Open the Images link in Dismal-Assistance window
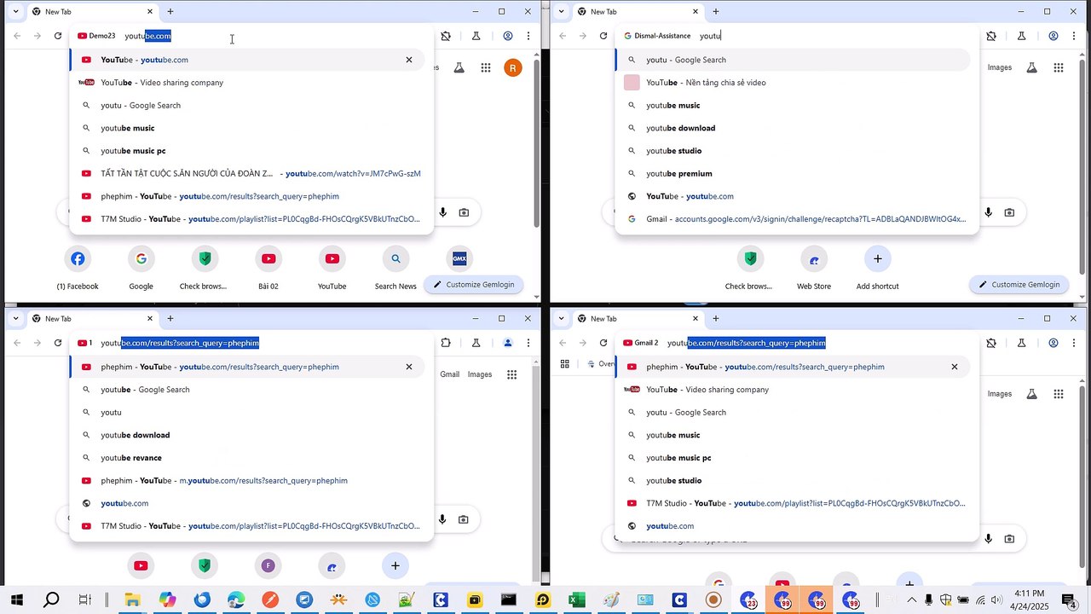 tap(1000, 67)
